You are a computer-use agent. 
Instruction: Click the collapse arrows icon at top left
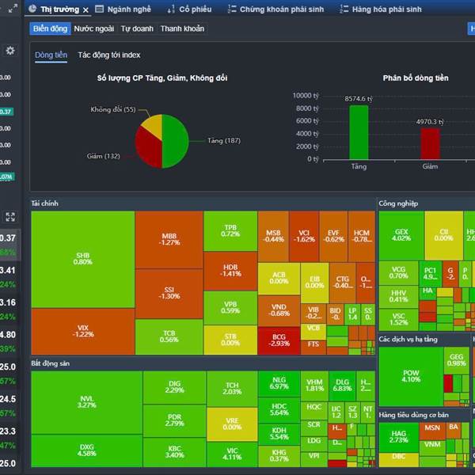[13, 9]
